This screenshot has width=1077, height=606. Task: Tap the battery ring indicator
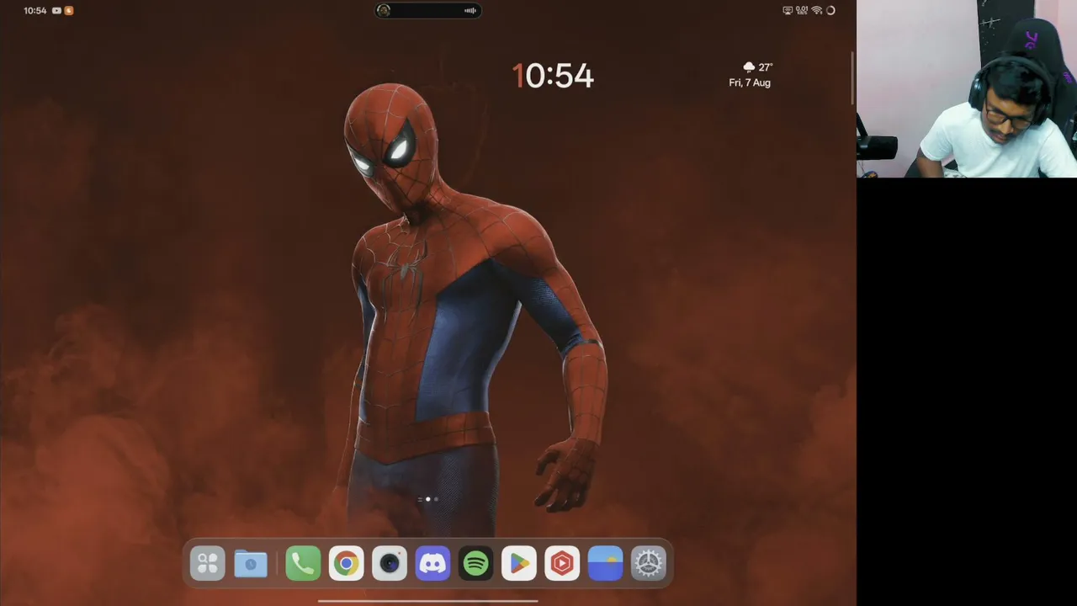point(831,11)
